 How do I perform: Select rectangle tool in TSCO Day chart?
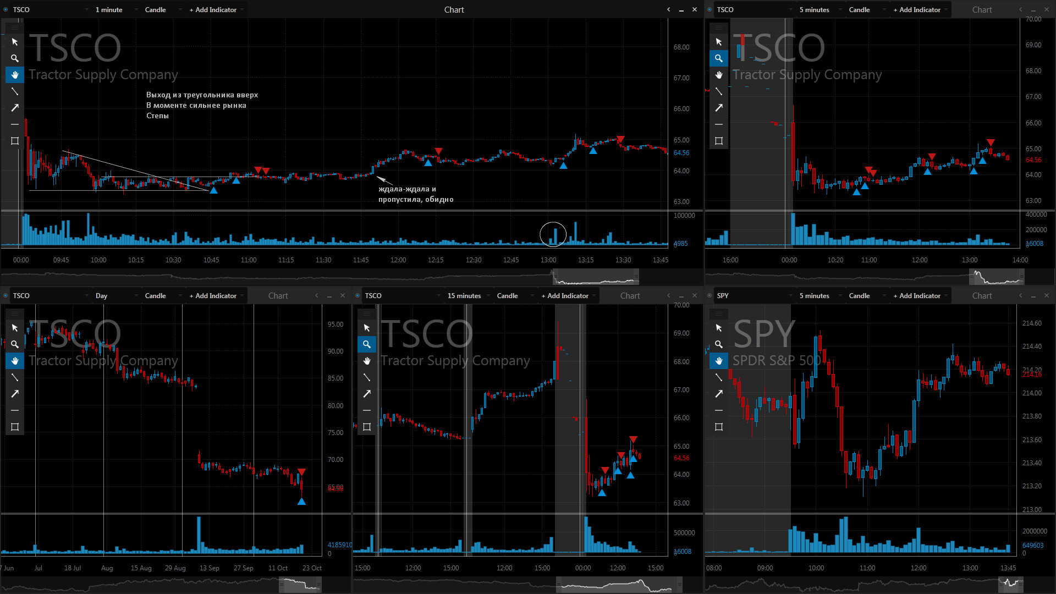15,427
